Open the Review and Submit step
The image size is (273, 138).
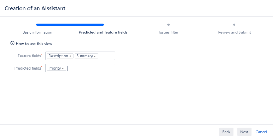(234, 32)
